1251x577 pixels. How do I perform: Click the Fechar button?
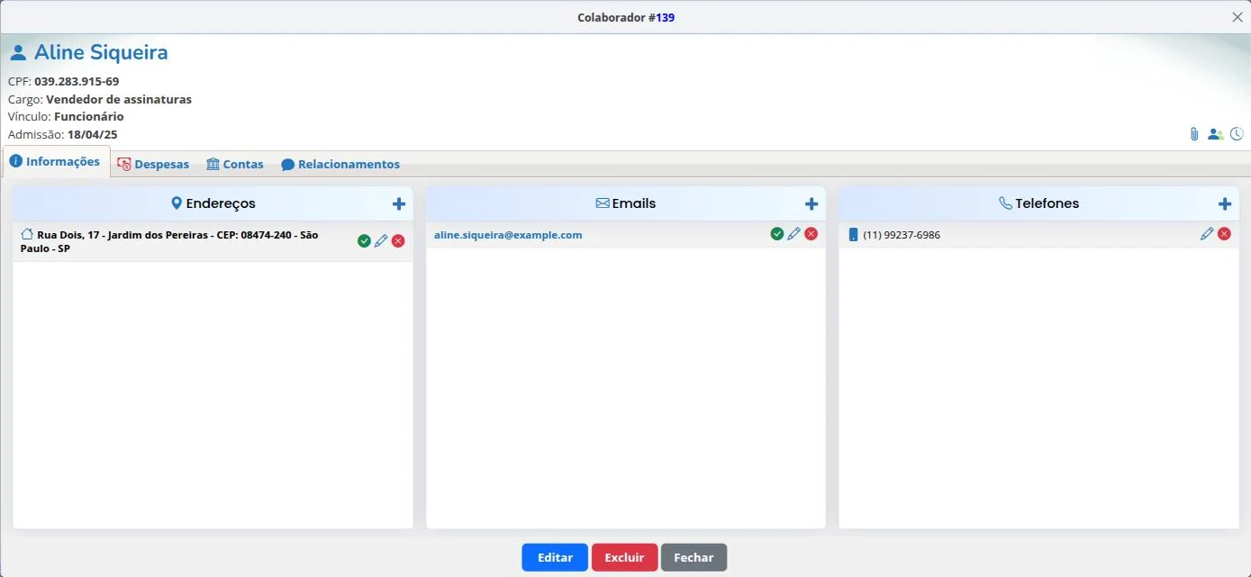[693, 557]
